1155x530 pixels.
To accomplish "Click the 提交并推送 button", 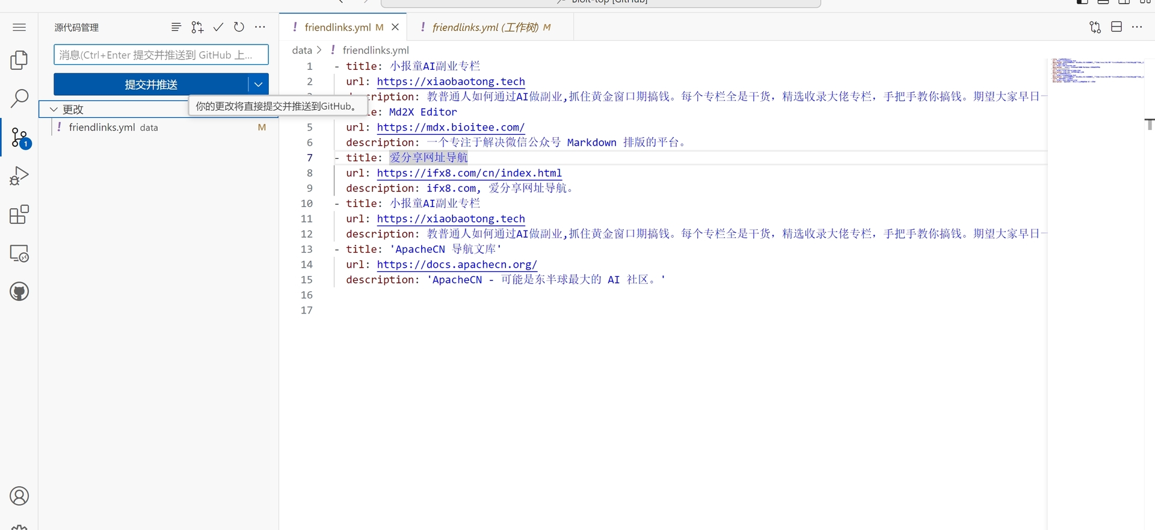I will tap(150, 84).
